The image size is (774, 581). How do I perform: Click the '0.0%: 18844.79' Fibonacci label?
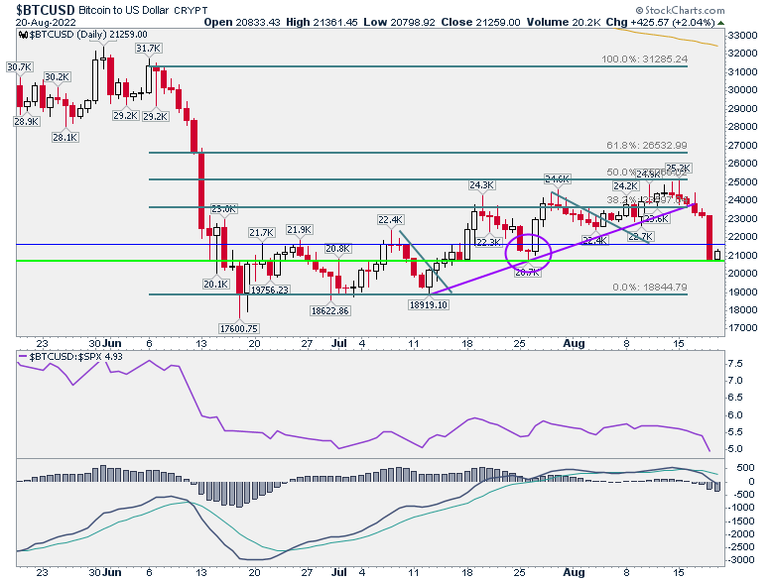point(650,288)
